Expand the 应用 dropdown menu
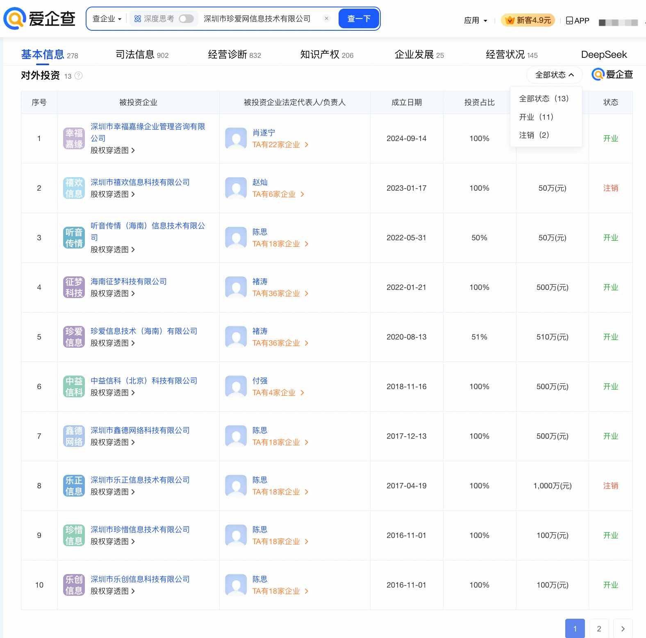 [x=475, y=21]
